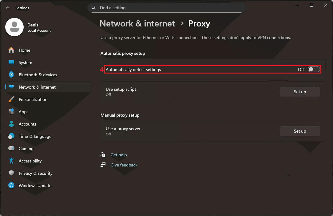Screen dimensions: 333x216
Task: Open the Get help link
Action: pos(118,155)
